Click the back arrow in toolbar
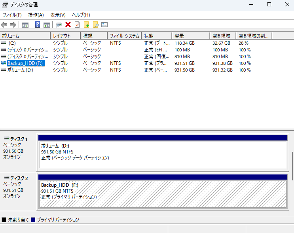 click(4, 25)
